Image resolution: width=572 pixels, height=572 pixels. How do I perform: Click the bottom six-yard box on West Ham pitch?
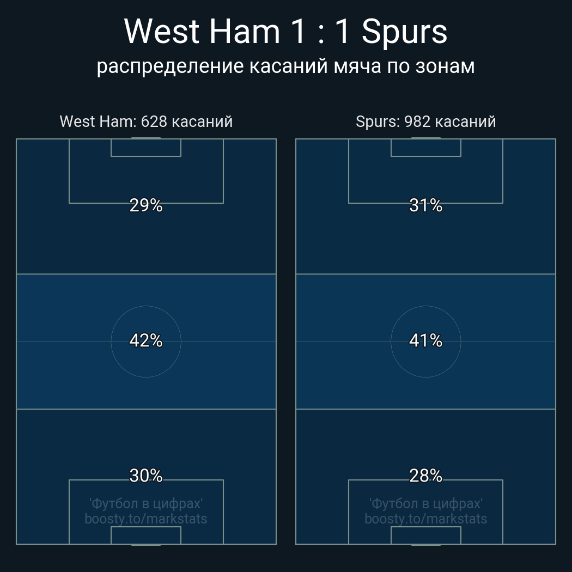pos(146,535)
